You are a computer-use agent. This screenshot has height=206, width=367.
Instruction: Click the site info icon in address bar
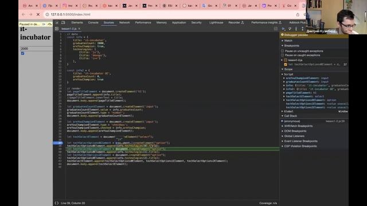pos(47,14)
